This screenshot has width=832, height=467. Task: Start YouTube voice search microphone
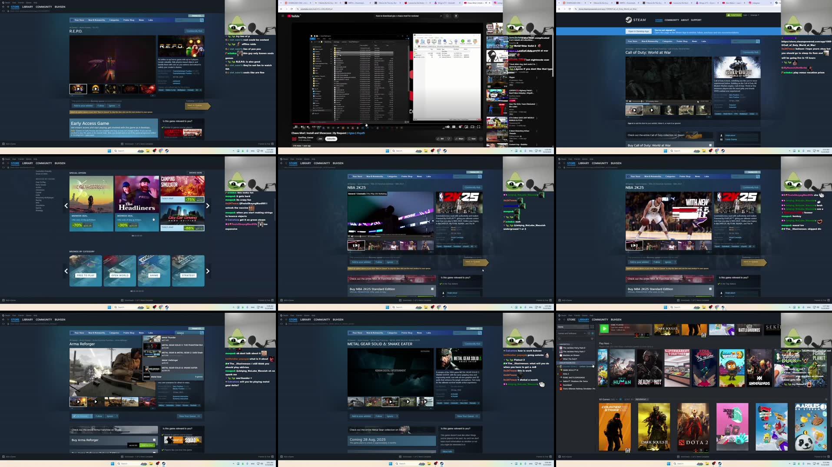pyautogui.click(x=456, y=16)
